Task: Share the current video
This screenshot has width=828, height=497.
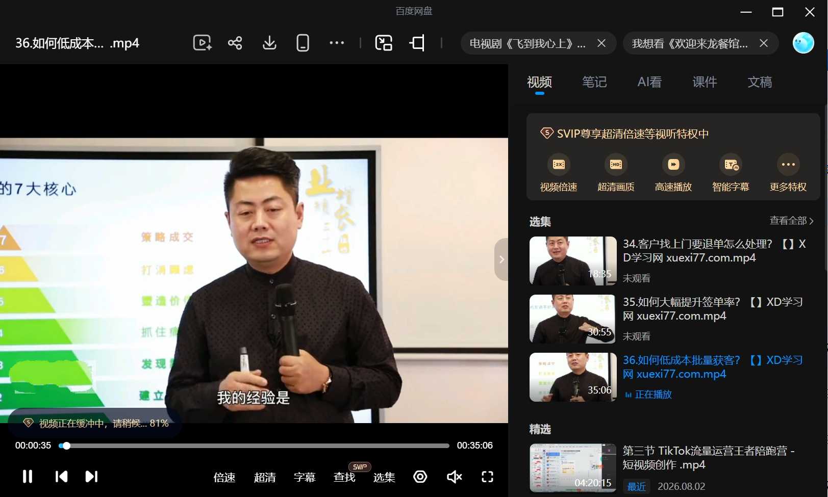Action: (x=235, y=43)
